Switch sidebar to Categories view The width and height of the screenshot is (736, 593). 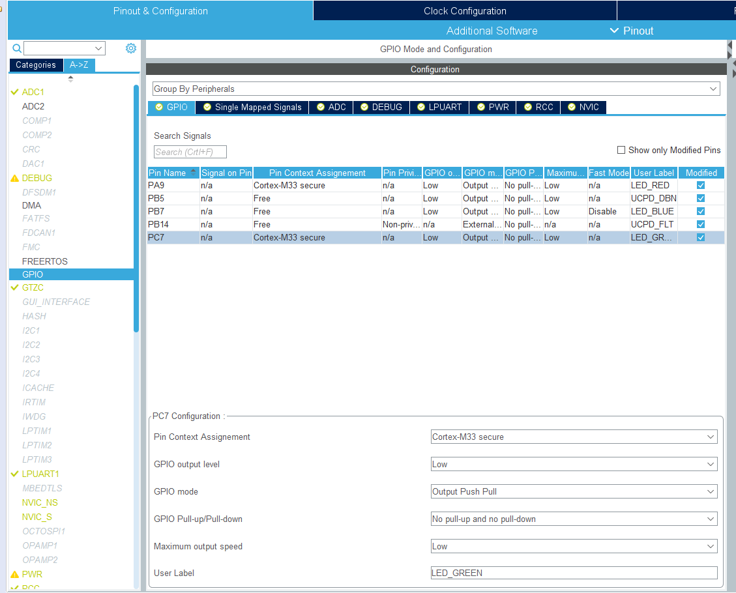tap(36, 65)
